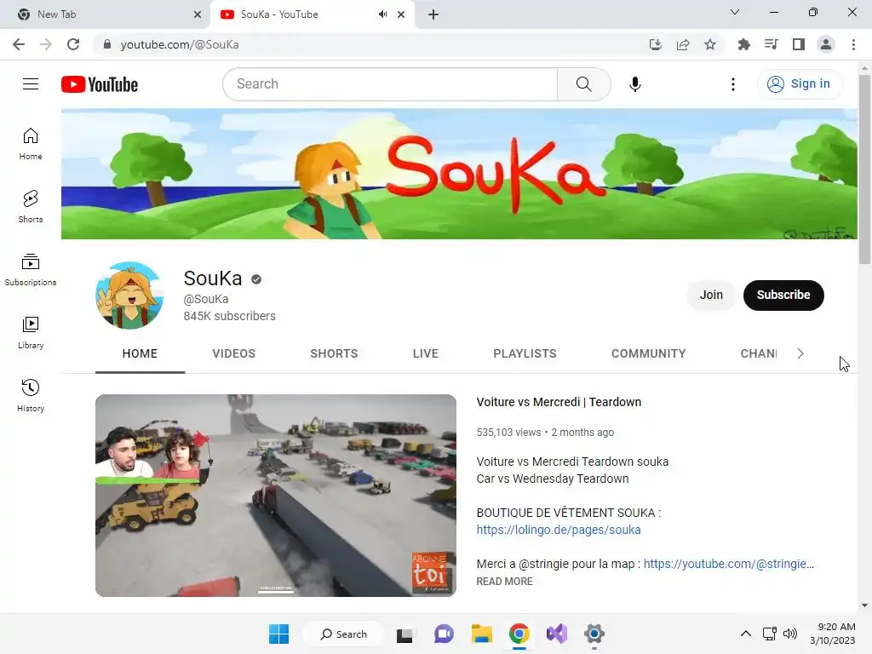This screenshot has width=872, height=654.
Task: Open Shorts in sidebar
Action: click(x=31, y=207)
